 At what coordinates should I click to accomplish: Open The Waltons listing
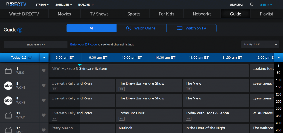coord(262,128)
